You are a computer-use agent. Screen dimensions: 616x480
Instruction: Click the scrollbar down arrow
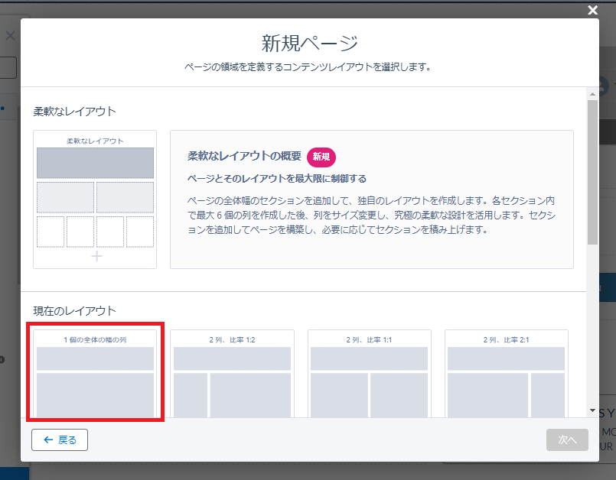pos(592,411)
